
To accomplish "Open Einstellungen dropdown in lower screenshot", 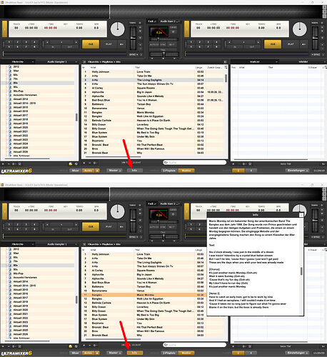I will click(x=298, y=353).
